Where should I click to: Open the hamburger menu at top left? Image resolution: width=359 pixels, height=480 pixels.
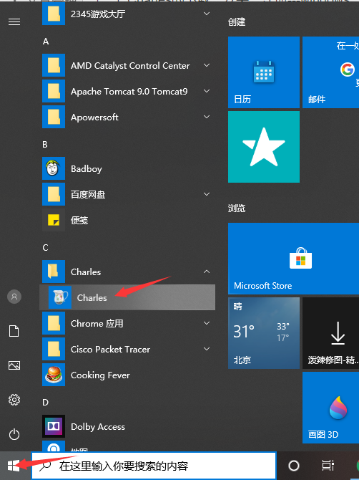pyautogui.click(x=14, y=21)
